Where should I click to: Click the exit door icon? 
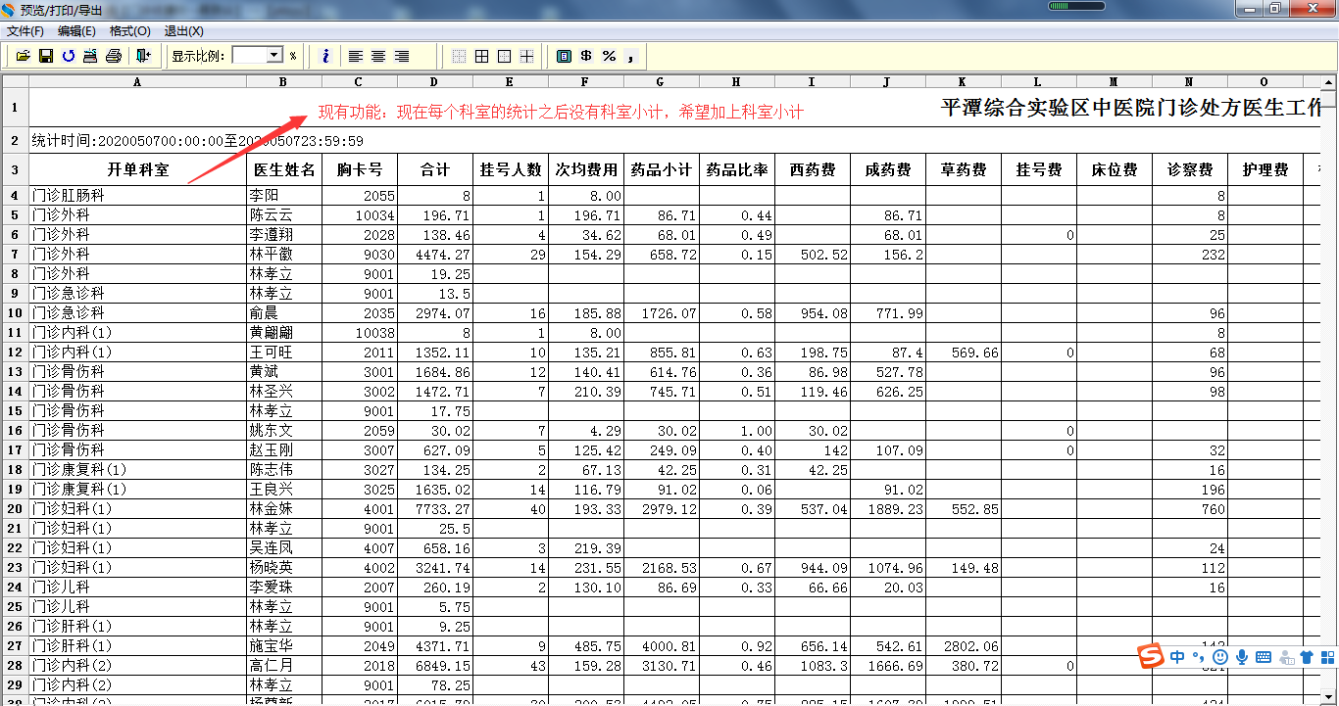click(143, 56)
